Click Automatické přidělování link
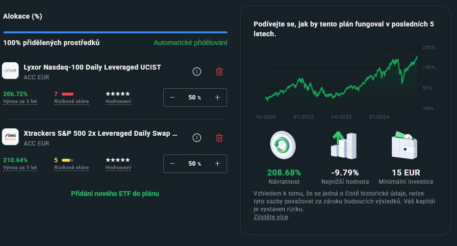 coord(190,43)
